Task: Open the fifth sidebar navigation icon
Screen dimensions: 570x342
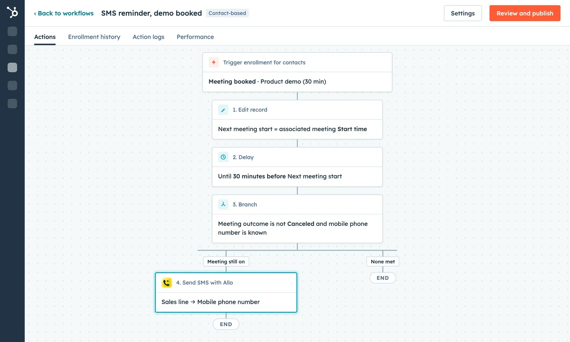Action: (x=12, y=104)
